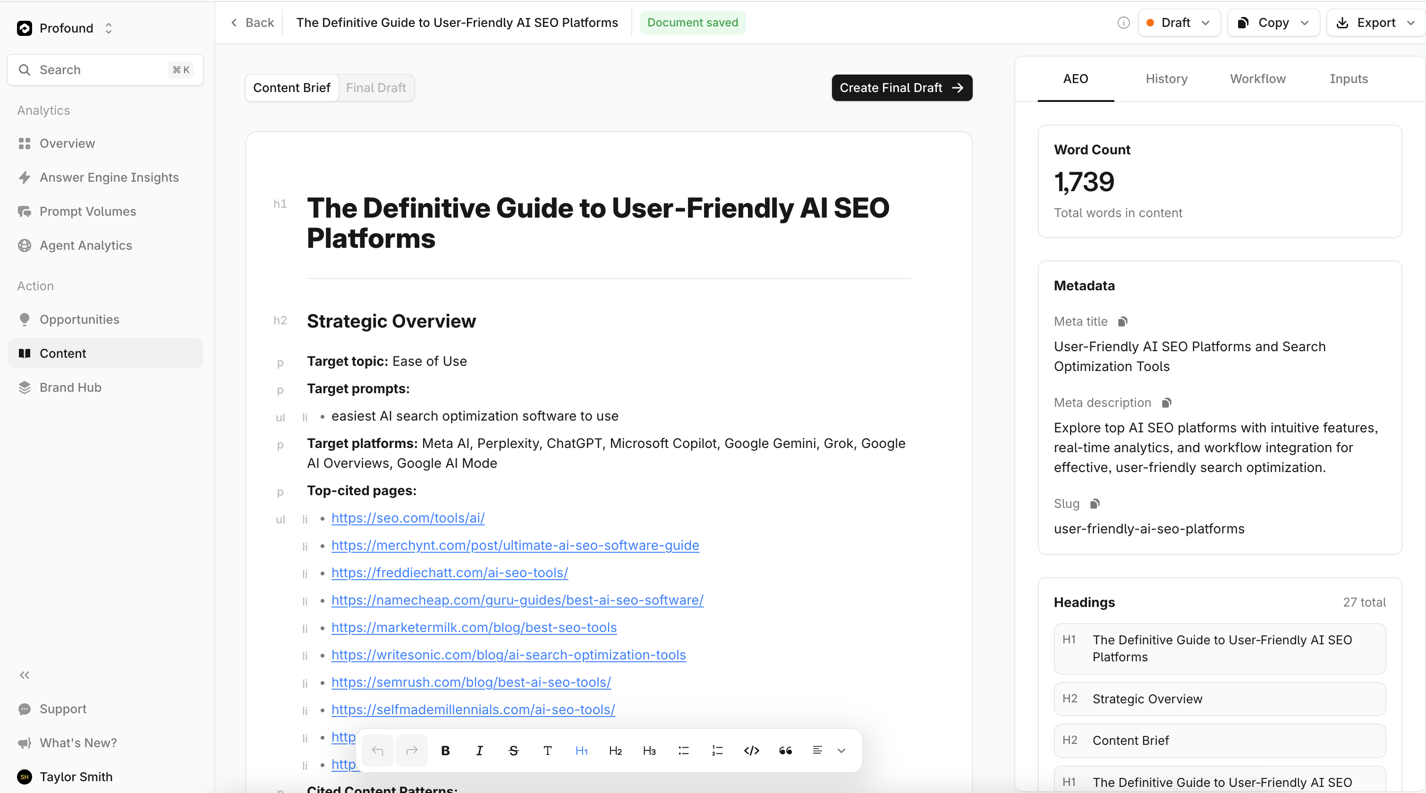Image resolution: width=1426 pixels, height=793 pixels.
Task: Open the writesonic.com optimization tools link
Action: tap(509, 655)
